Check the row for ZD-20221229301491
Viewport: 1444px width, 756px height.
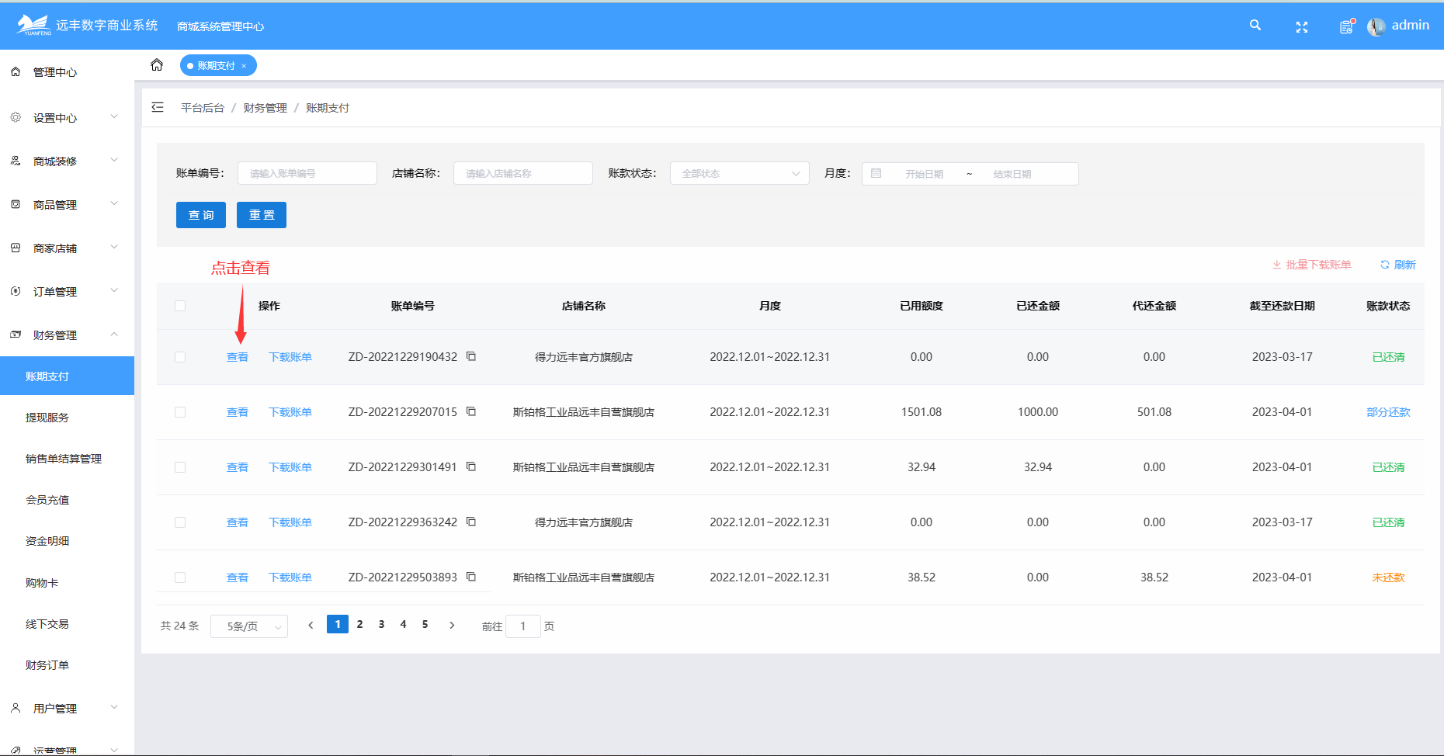point(180,467)
